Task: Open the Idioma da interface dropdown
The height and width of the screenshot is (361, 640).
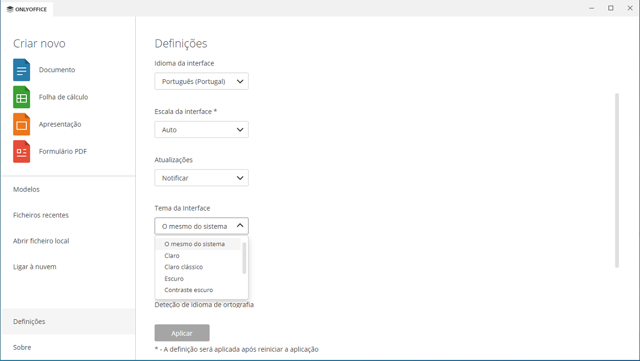Action: click(x=201, y=81)
